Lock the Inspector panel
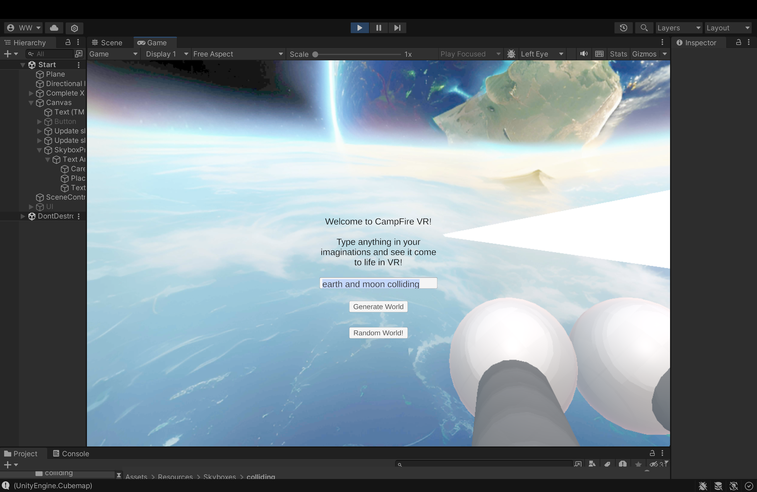This screenshot has width=757, height=492. pyautogui.click(x=739, y=42)
